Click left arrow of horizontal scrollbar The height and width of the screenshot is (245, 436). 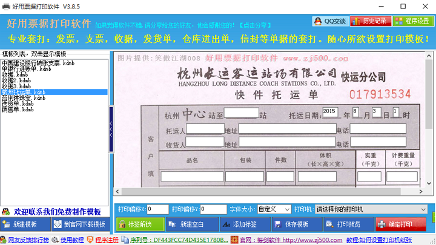pos(117,191)
